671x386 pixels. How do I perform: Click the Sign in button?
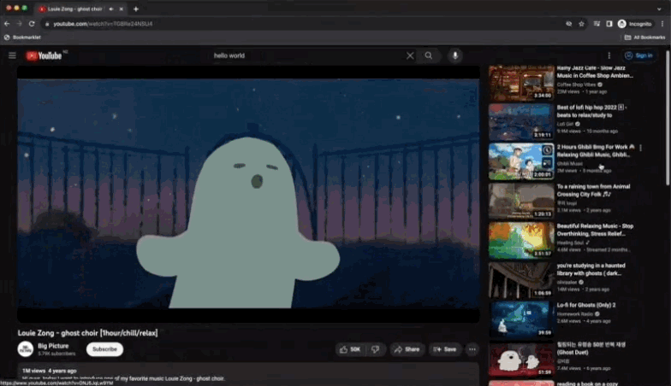point(638,56)
